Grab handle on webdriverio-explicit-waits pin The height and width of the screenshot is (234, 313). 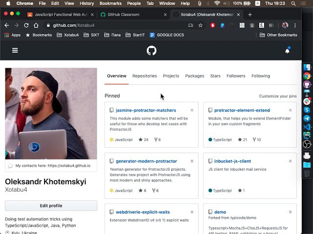(x=192, y=212)
